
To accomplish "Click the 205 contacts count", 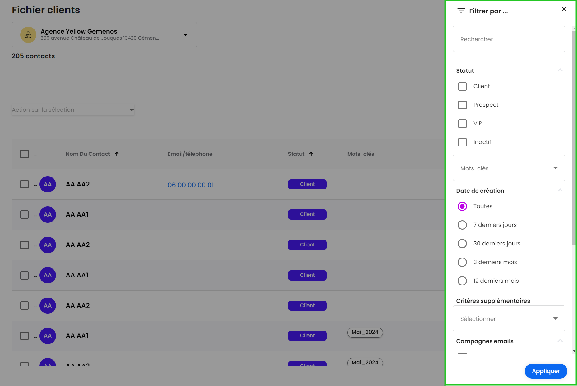I will coord(33,56).
